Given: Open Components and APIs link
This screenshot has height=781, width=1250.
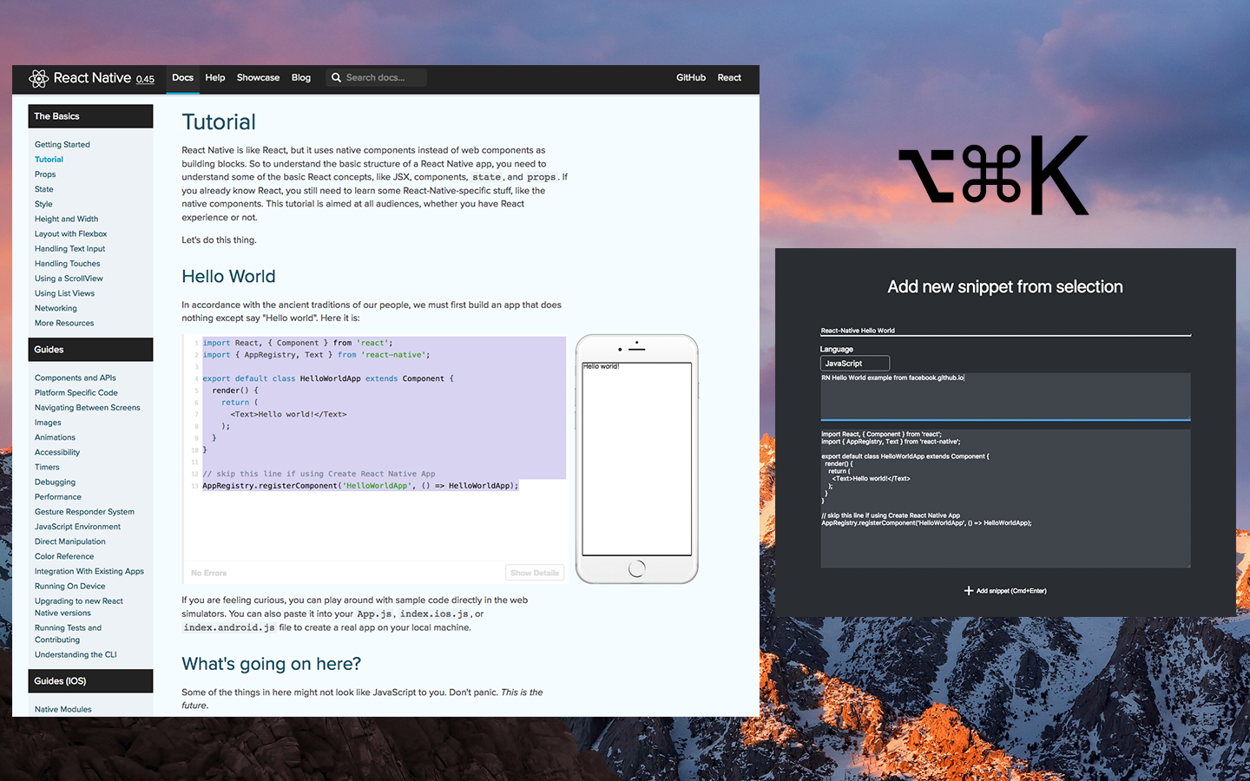Looking at the screenshot, I should tap(76, 377).
